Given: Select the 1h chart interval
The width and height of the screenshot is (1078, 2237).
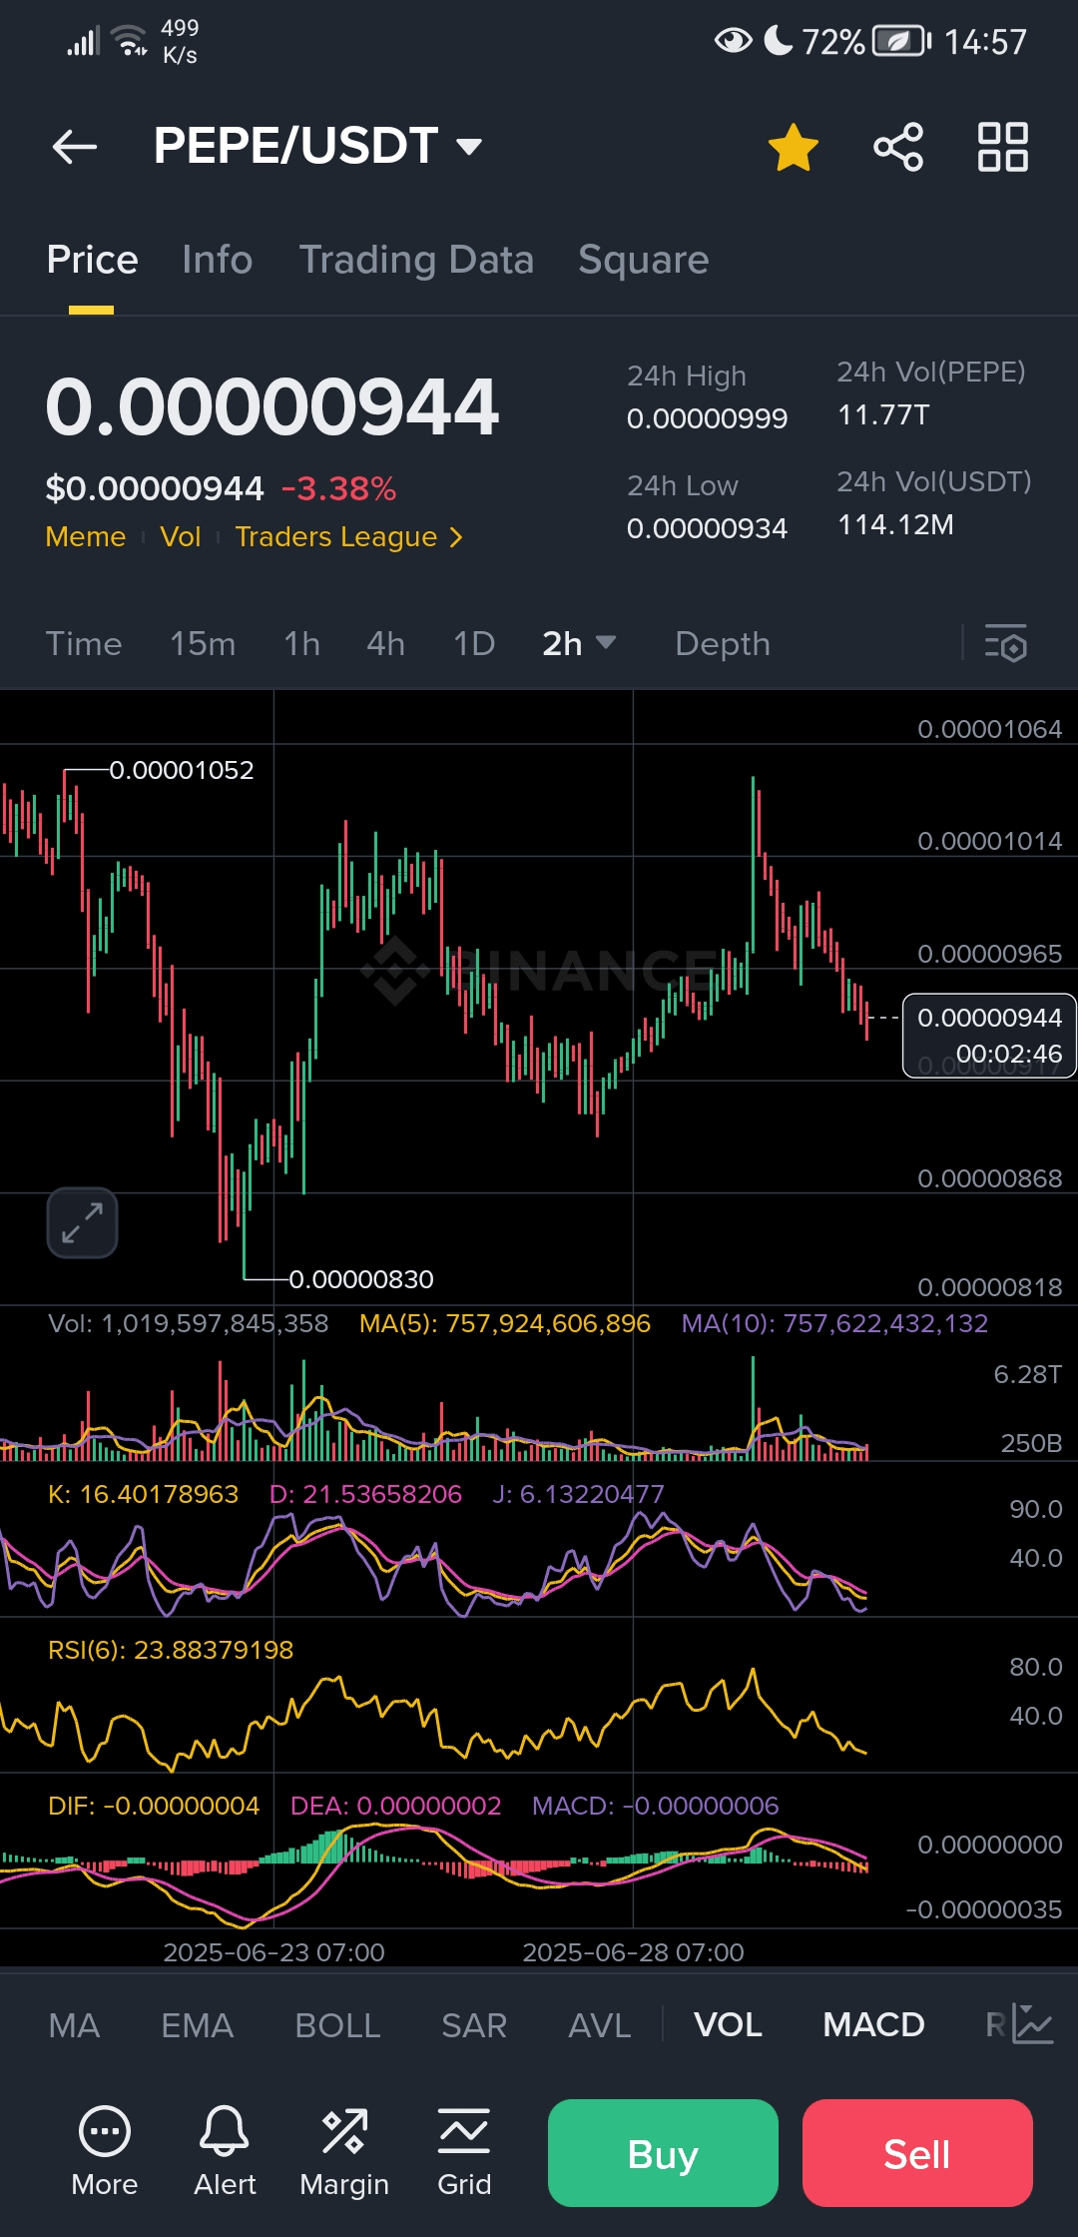Looking at the screenshot, I should (x=301, y=644).
